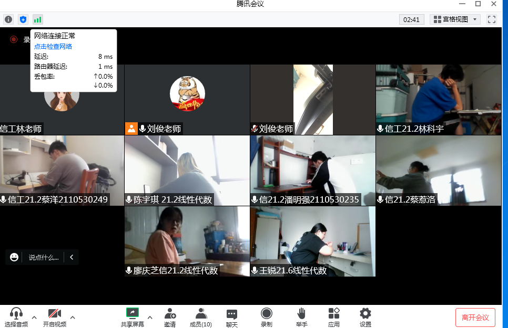Screen dimensions: 508x328
Task: Open the meeting info icon
Action: click(x=8, y=19)
